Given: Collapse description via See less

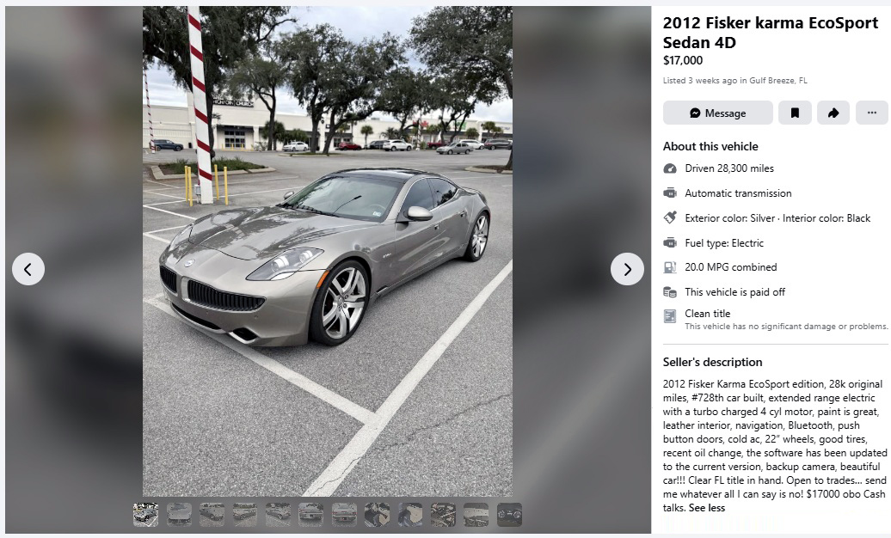Looking at the screenshot, I should point(707,508).
